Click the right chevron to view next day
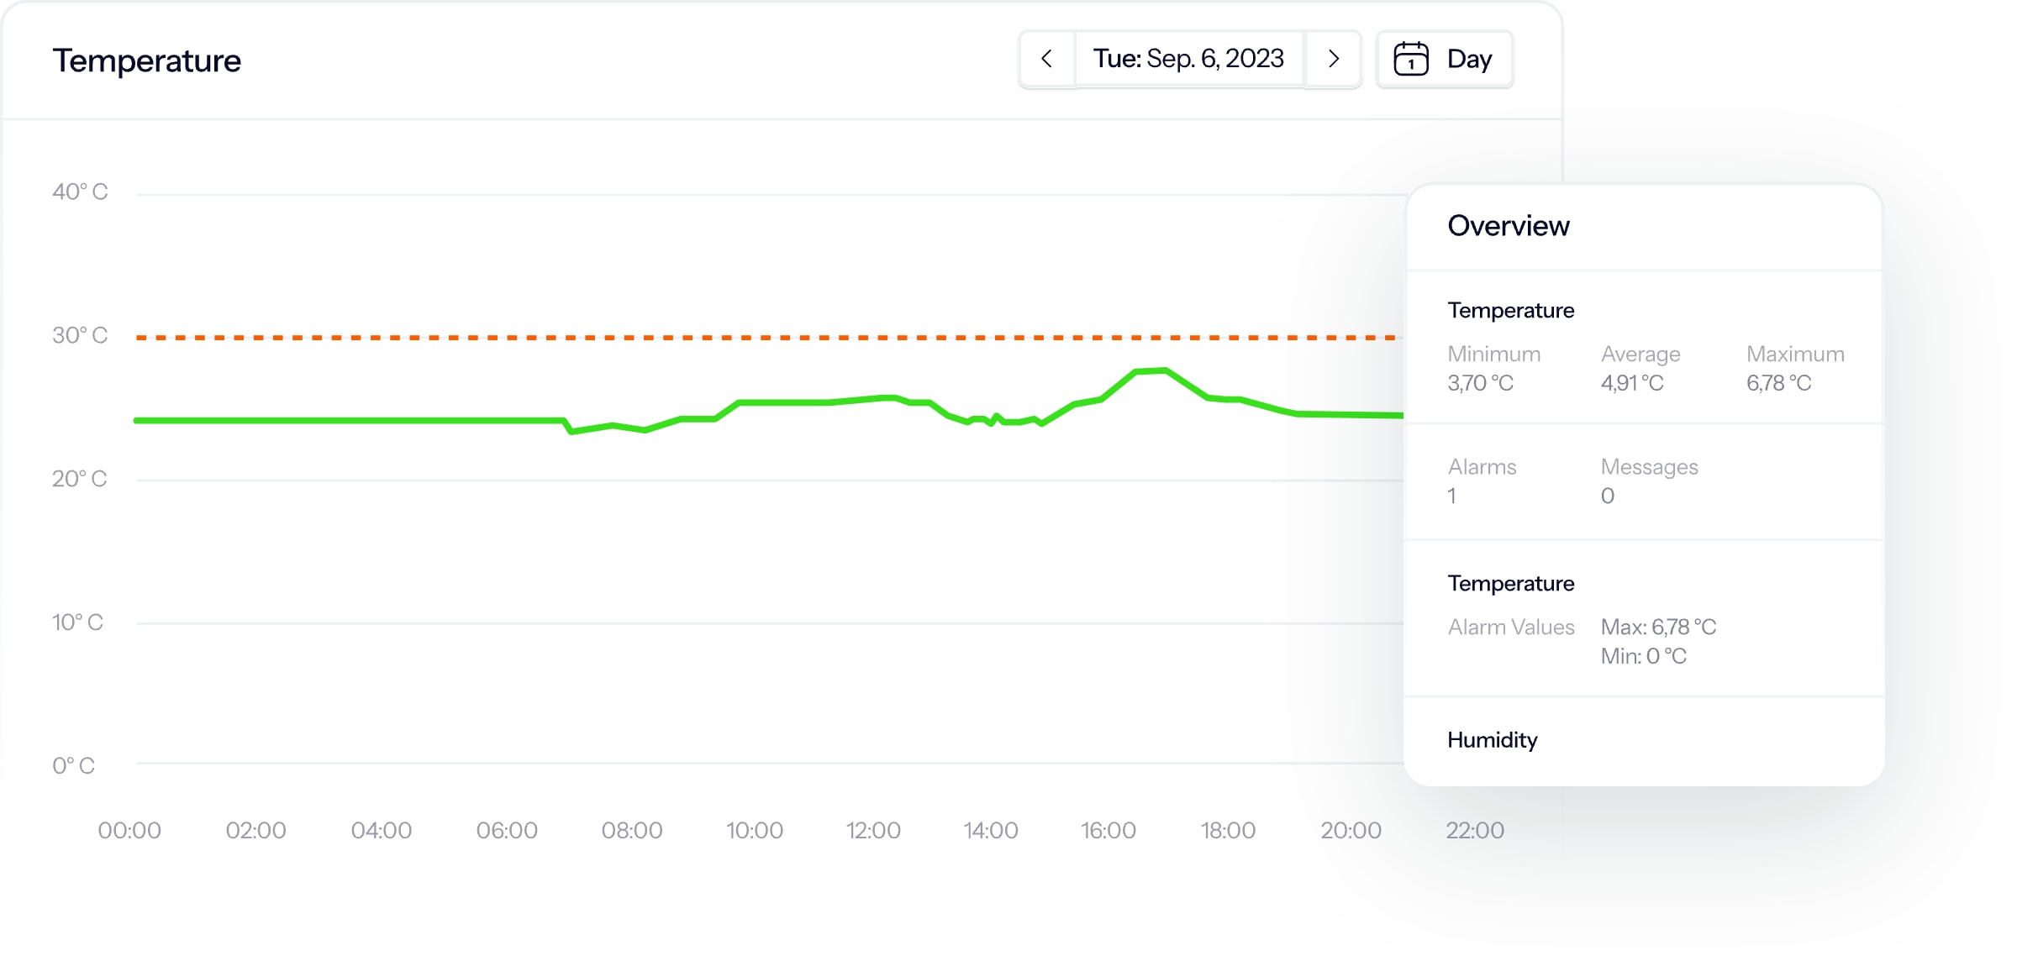The height and width of the screenshot is (961, 2017). (x=1333, y=59)
